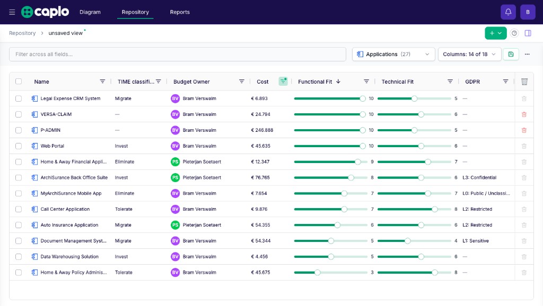Viewport: 543px width, 306px height.
Task: Go to the Reports tab
Action: (x=180, y=12)
